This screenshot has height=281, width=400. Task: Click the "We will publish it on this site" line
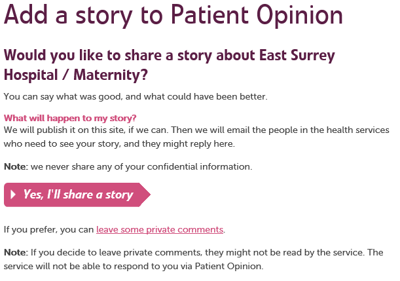(x=196, y=130)
